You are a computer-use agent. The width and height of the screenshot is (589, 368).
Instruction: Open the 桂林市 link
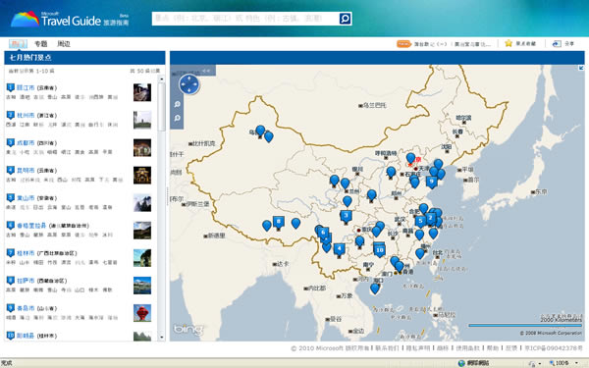26,253
